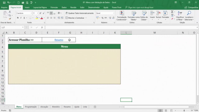
Task: Open print preview icon
Action: tap(27, 2)
